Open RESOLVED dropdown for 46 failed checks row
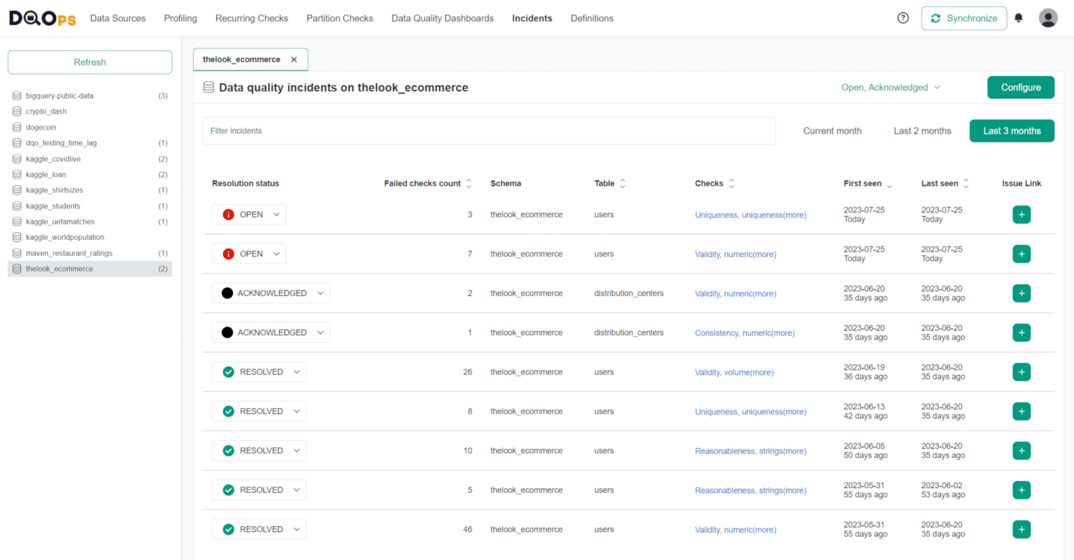The image size is (1074, 560). click(x=259, y=529)
